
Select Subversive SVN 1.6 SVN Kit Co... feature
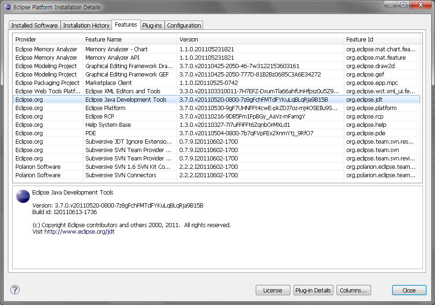point(128,166)
